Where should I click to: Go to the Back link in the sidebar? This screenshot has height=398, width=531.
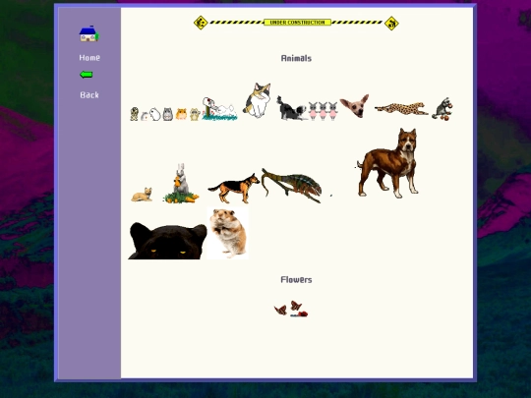coord(89,95)
